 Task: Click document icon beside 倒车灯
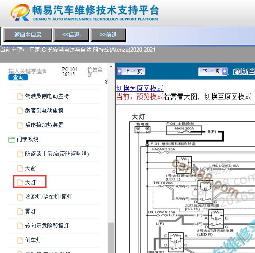click(x=20, y=240)
